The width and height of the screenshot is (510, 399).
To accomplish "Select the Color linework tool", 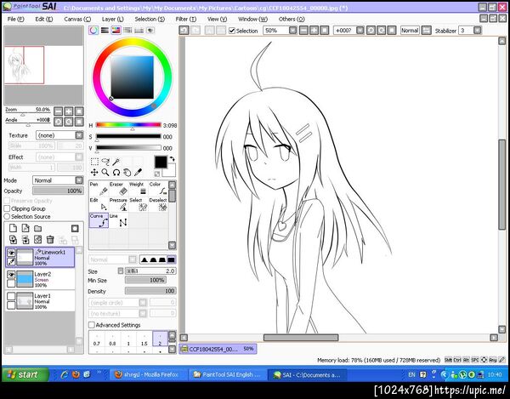I will coord(158,188).
